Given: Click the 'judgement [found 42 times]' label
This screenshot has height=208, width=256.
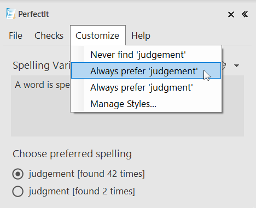Looking at the screenshot, I should click(86, 174).
